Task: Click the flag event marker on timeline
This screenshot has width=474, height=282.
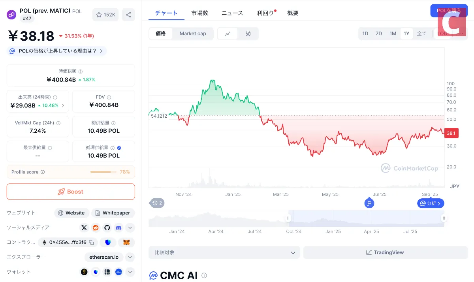Action: [369, 203]
